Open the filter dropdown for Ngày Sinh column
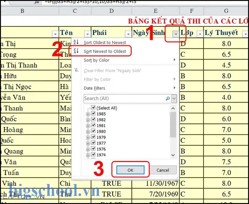The height and width of the screenshot is (204, 249). point(176,34)
